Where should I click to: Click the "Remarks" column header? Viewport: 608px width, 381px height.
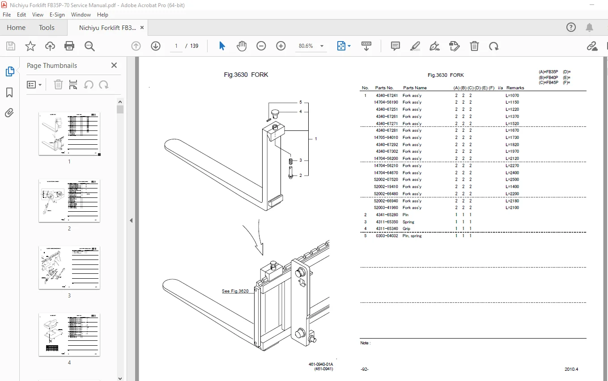515,88
